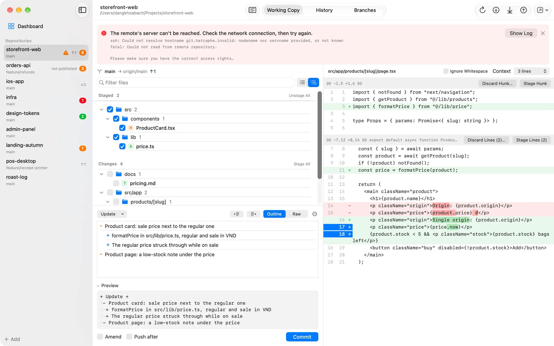This screenshot has height=346, width=554.
Task: Collapse the components folder
Action: click(x=108, y=119)
